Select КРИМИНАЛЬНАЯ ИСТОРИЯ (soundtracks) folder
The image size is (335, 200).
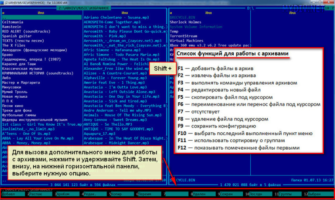click(x=38, y=73)
